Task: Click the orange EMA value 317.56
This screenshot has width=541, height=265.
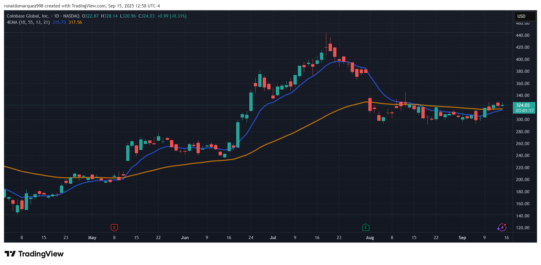Action: pyautogui.click(x=75, y=22)
